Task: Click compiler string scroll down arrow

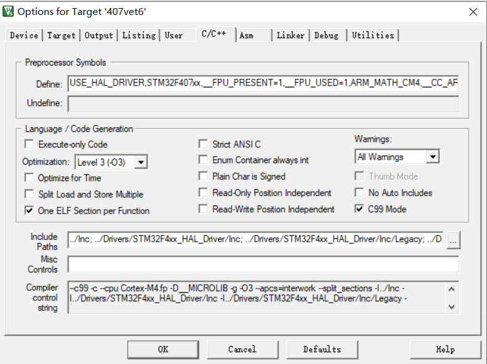Action: point(452,307)
